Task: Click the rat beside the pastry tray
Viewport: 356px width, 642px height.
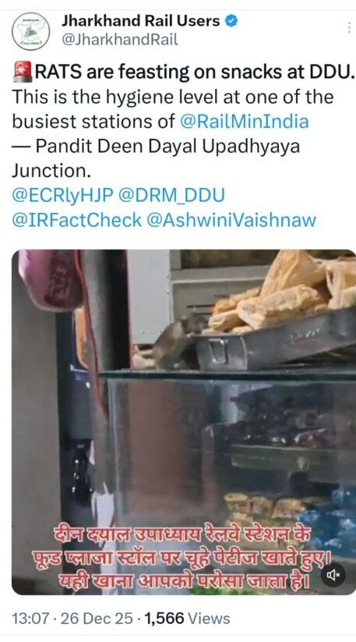Action: tap(177, 342)
